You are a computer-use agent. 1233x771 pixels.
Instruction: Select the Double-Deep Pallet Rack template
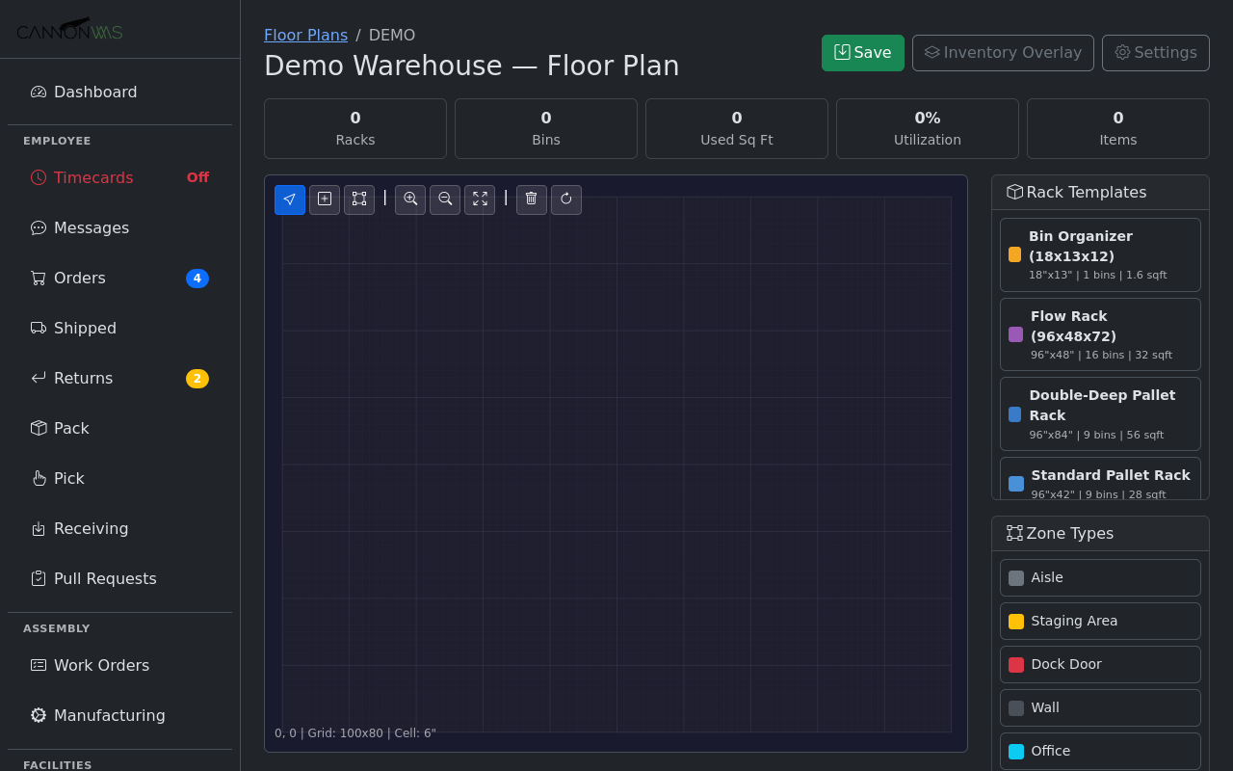coord(1100,413)
